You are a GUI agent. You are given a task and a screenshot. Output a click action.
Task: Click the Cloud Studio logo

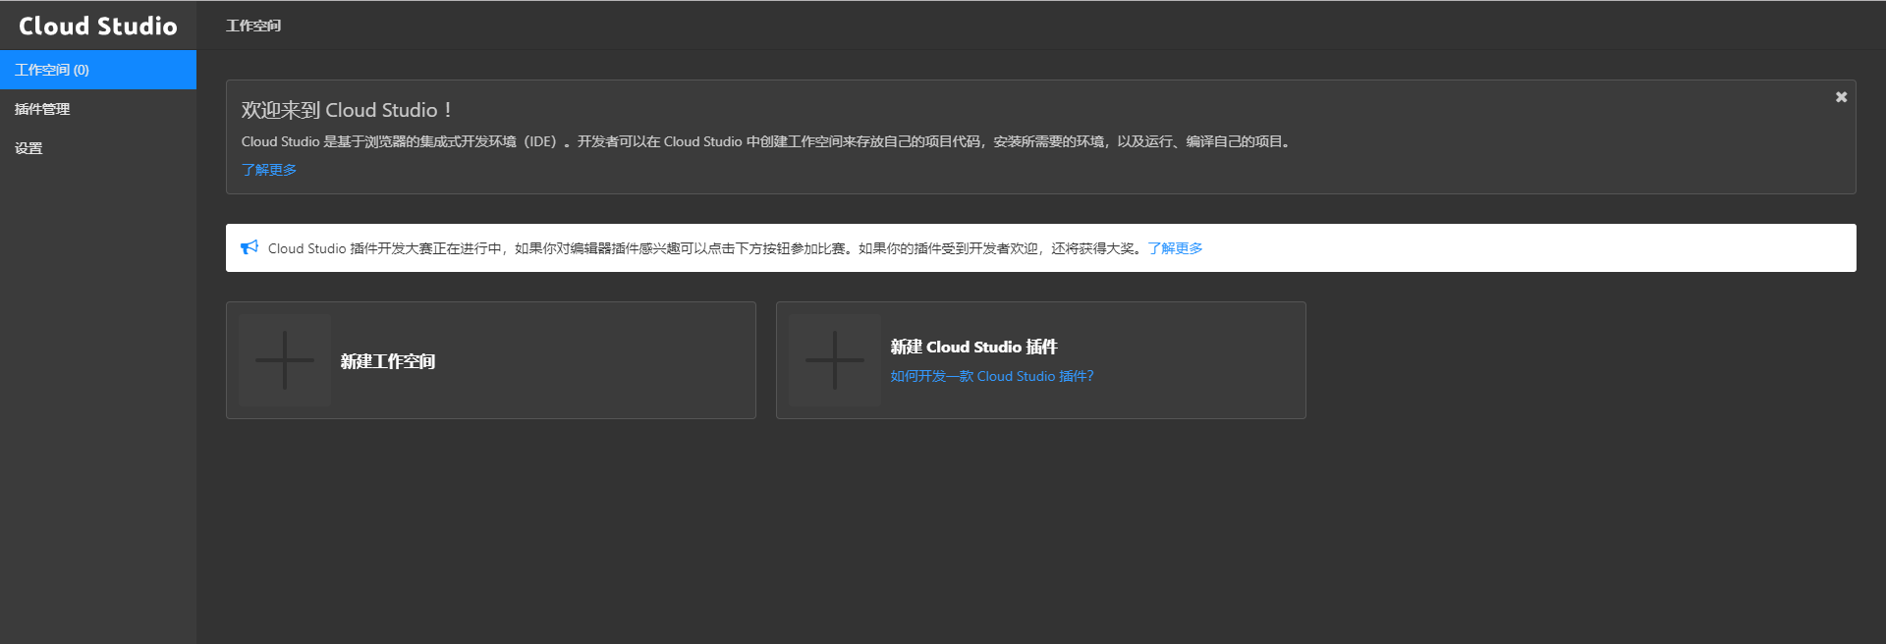(x=98, y=26)
